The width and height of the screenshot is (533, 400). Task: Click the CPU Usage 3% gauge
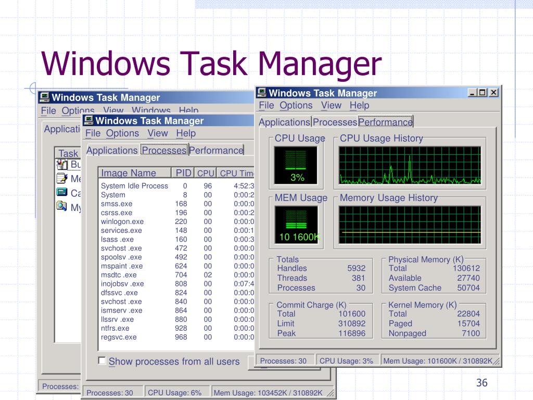(296, 165)
